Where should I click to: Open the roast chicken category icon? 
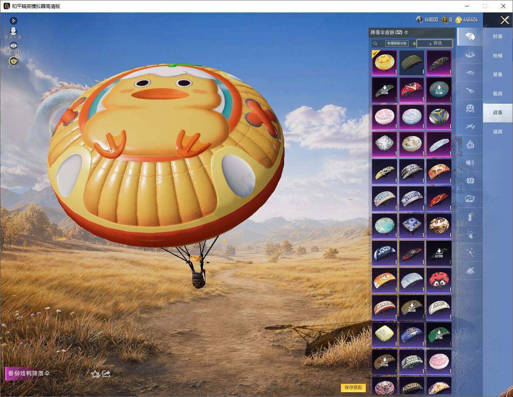click(470, 271)
